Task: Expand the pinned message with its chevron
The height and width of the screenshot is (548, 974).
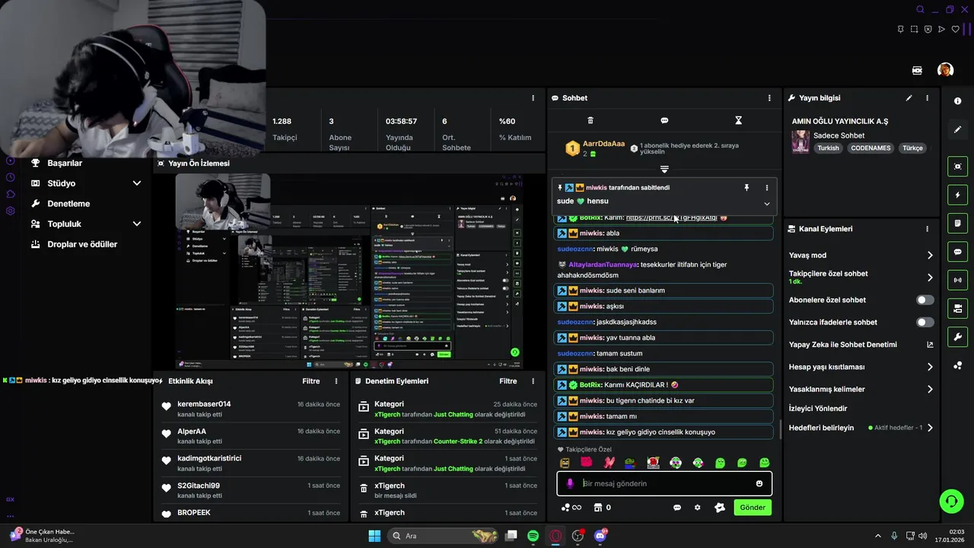Action: point(766,204)
